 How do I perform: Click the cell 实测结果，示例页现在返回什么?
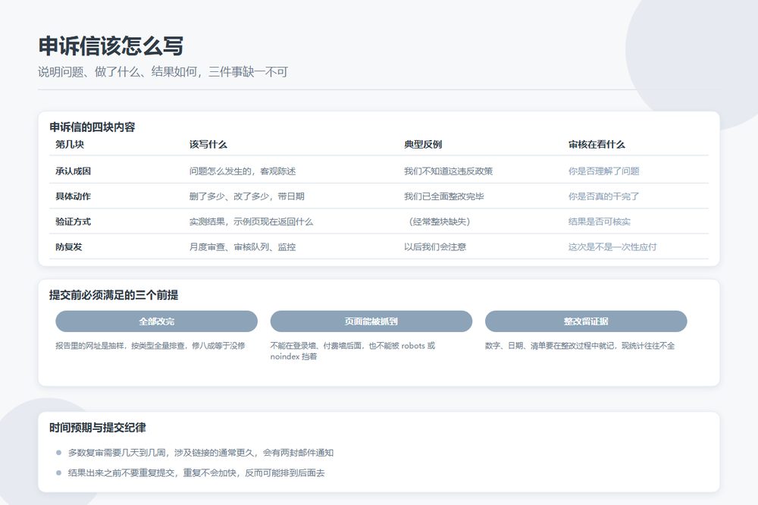tap(251, 221)
